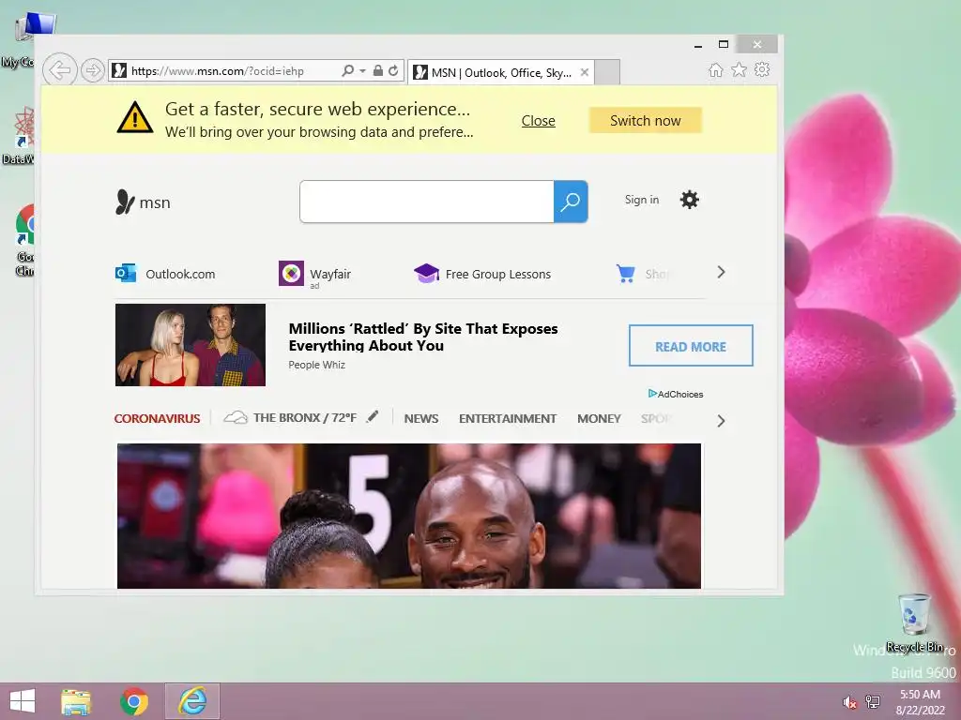Image resolution: width=961 pixels, height=720 pixels.
Task: Open the Wayfair ad shortcut
Action: pos(315,275)
